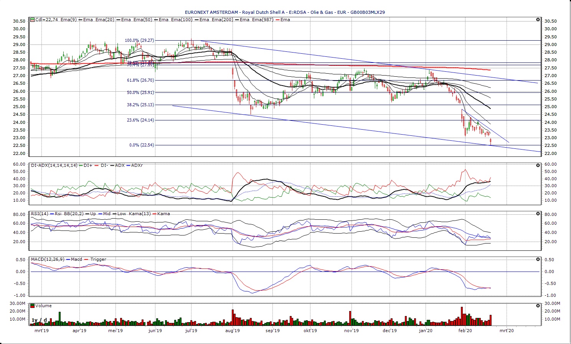Click the jun'19 date axis label

(x=155, y=331)
